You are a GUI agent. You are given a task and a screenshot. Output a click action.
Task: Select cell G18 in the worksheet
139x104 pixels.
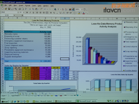65,59
